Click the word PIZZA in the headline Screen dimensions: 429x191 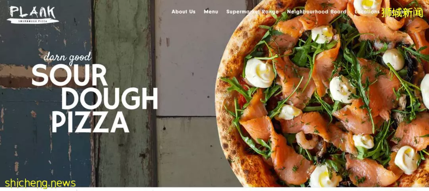point(90,122)
